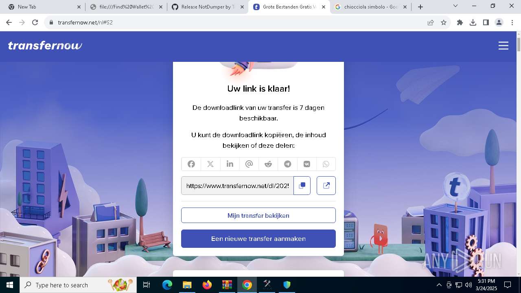Toggle Chrome side panel icon
The height and width of the screenshot is (293, 521).
[486, 22]
